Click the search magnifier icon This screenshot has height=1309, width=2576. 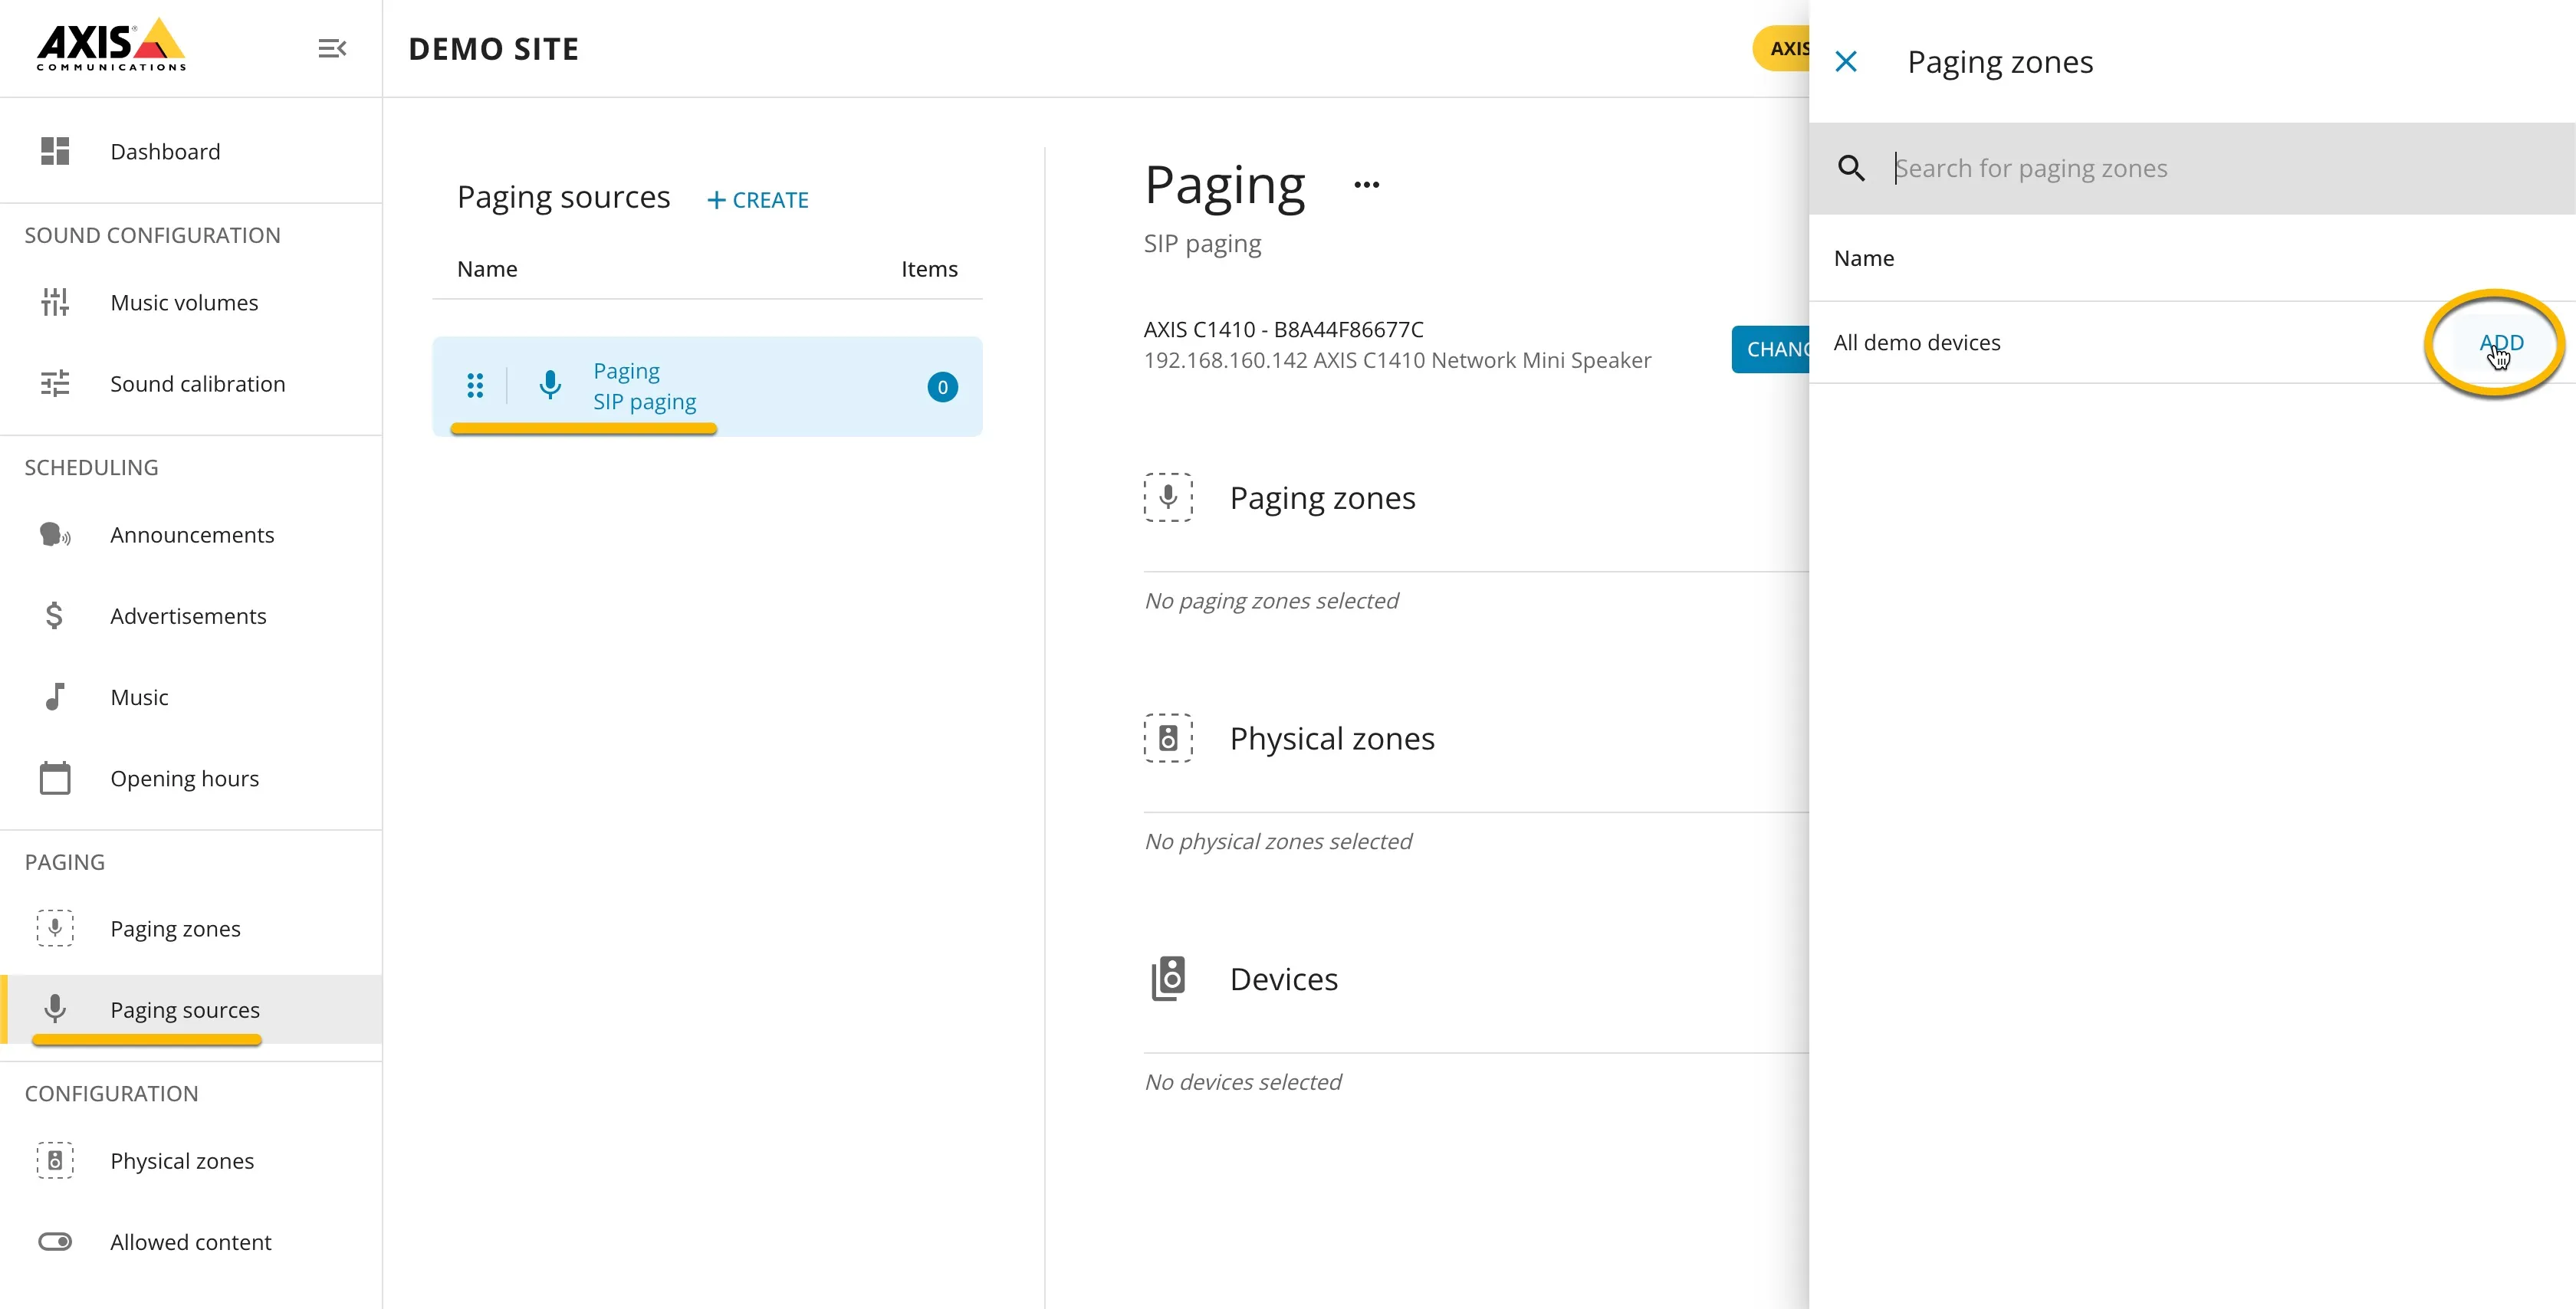[x=1851, y=168]
